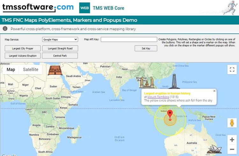Zoom in on the map
239x156 pixels.
[x=232, y=140]
